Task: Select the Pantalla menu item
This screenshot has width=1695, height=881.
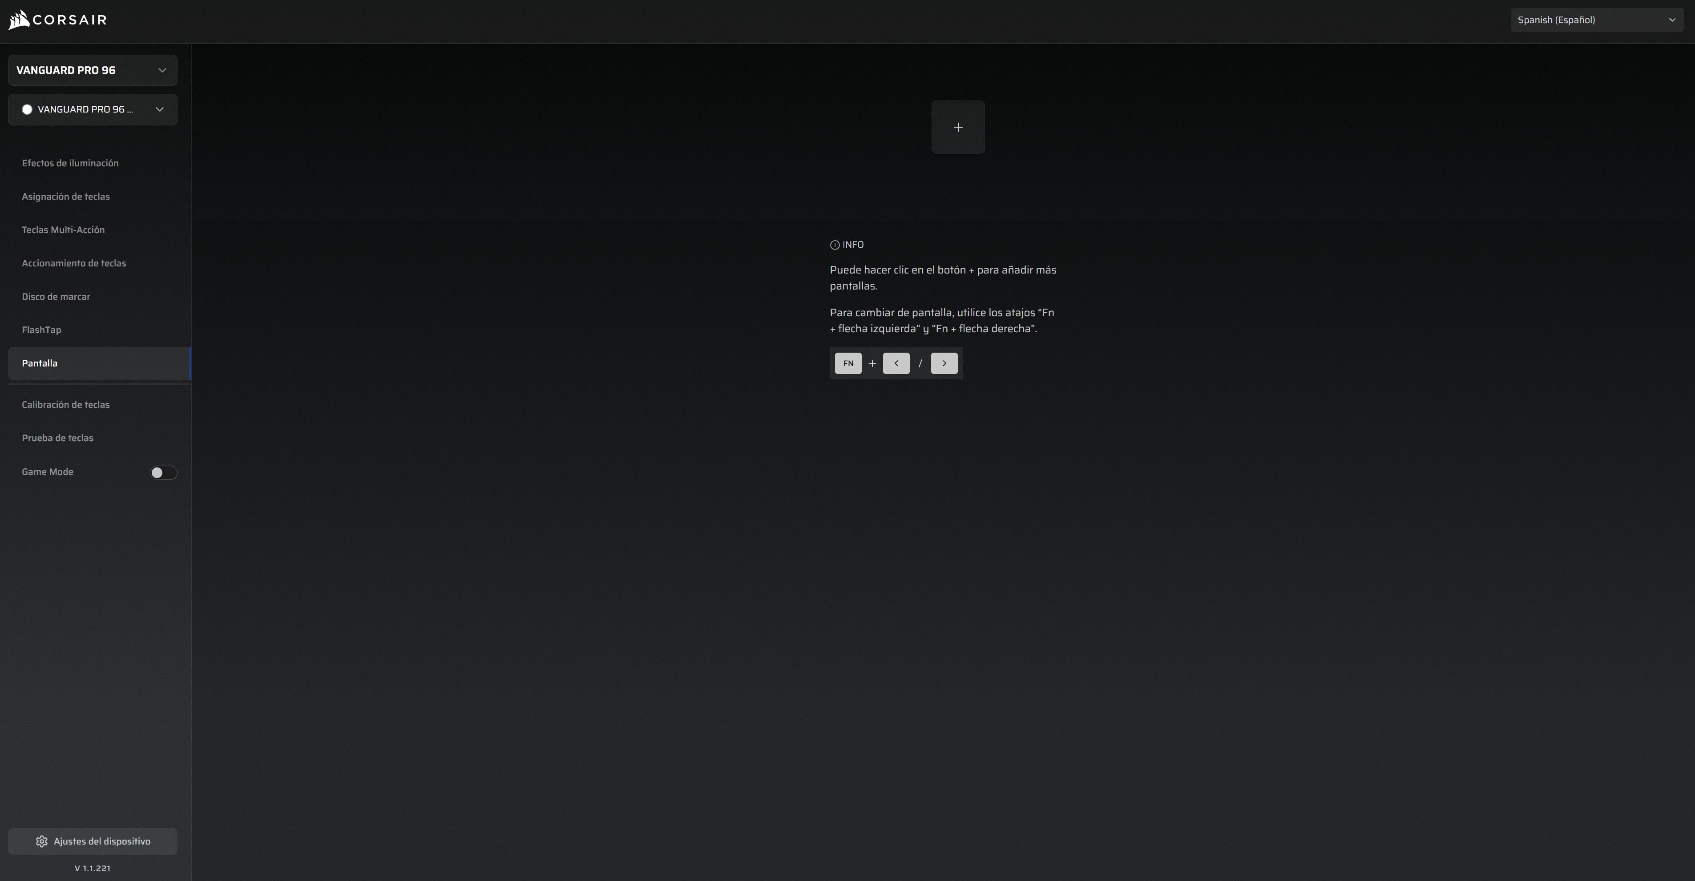Action: (x=99, y=363)
